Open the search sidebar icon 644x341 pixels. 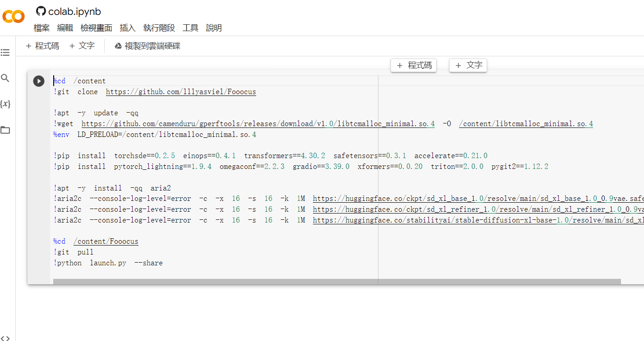pos(5,78)
